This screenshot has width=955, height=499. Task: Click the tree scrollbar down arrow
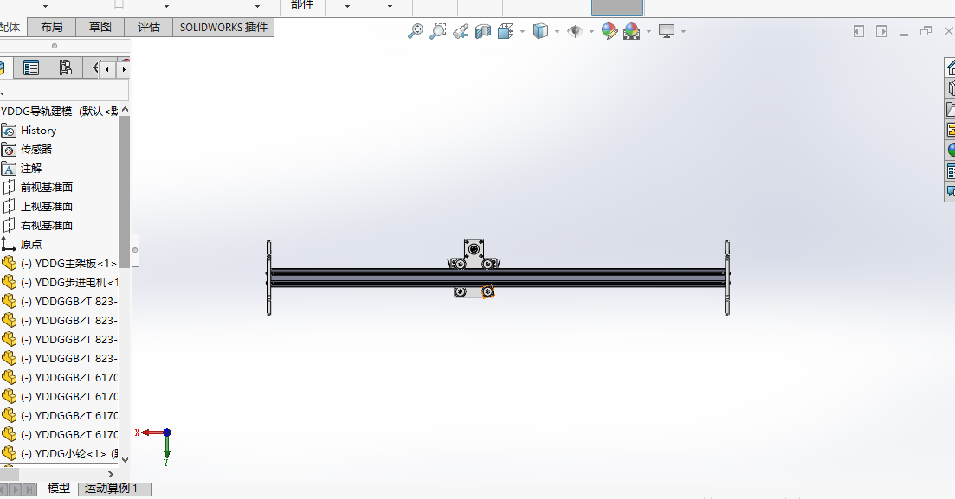[125, 459]
